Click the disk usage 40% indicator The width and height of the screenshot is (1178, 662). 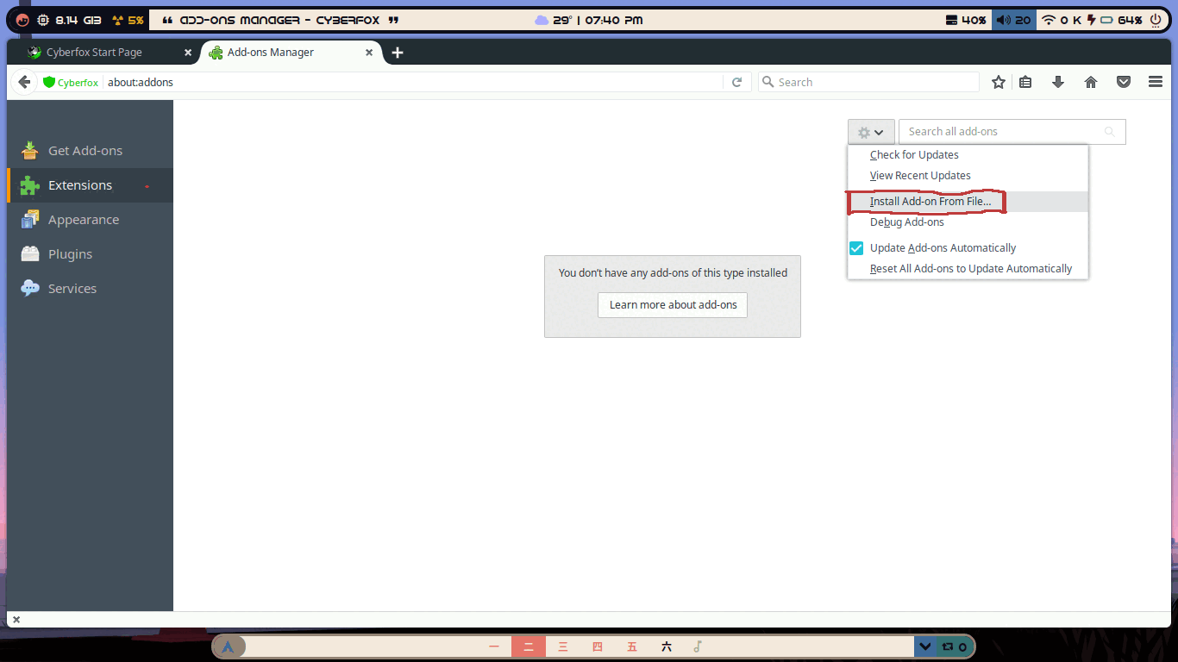click(966, 20)
